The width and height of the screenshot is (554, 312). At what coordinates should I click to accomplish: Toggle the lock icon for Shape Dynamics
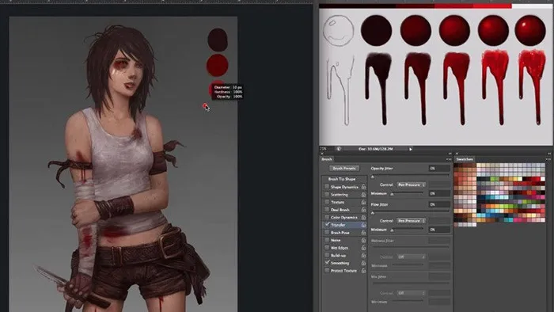363,187
